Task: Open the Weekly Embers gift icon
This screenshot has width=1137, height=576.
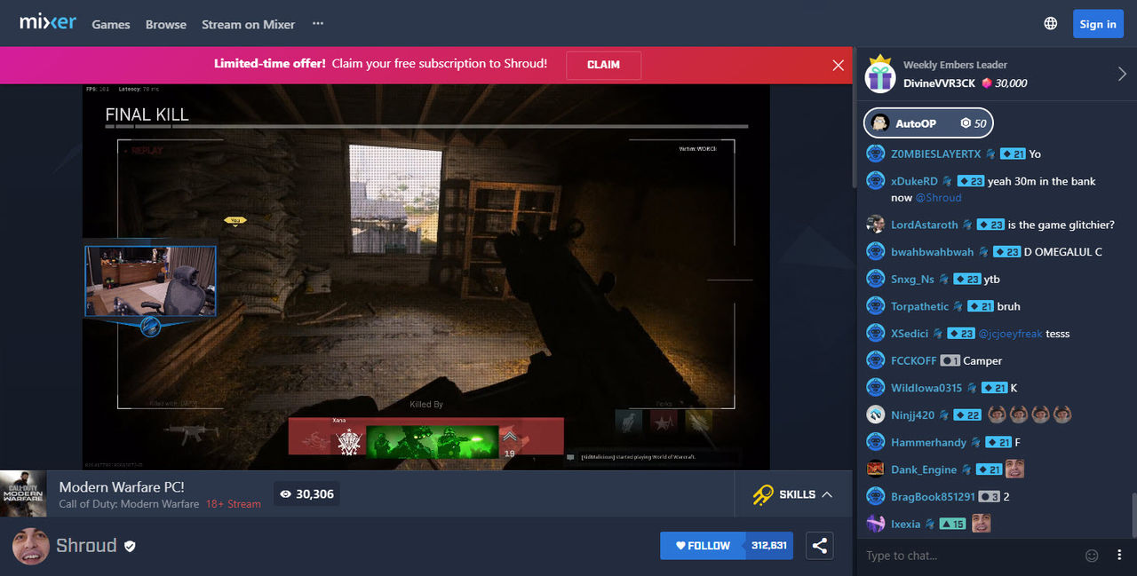Action: (880, 75)
